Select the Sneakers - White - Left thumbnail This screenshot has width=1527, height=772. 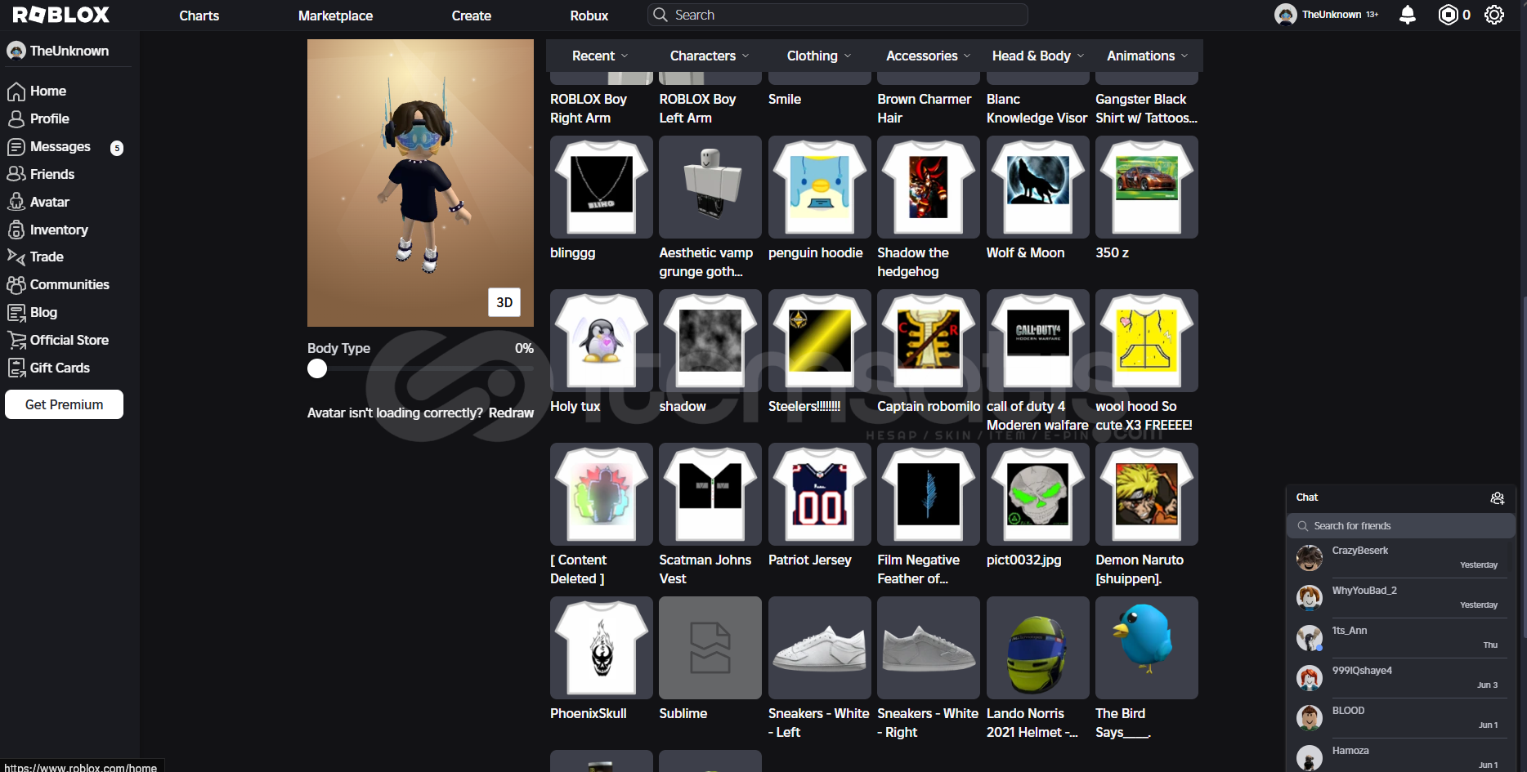819,648
